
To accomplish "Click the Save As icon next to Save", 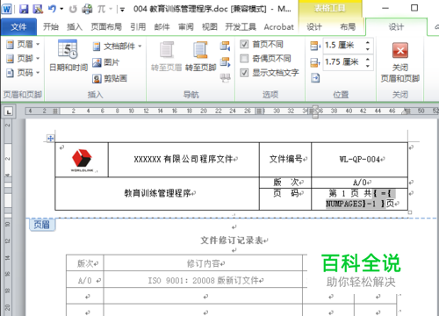I will (x=38, y=9).
